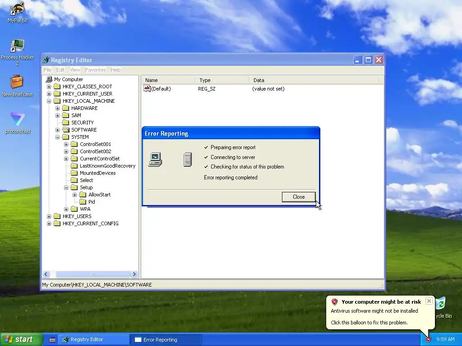This screenshot has height=346, width=462.
Task: Expand the AllowStart key
Action: click(x=74, y=195)
